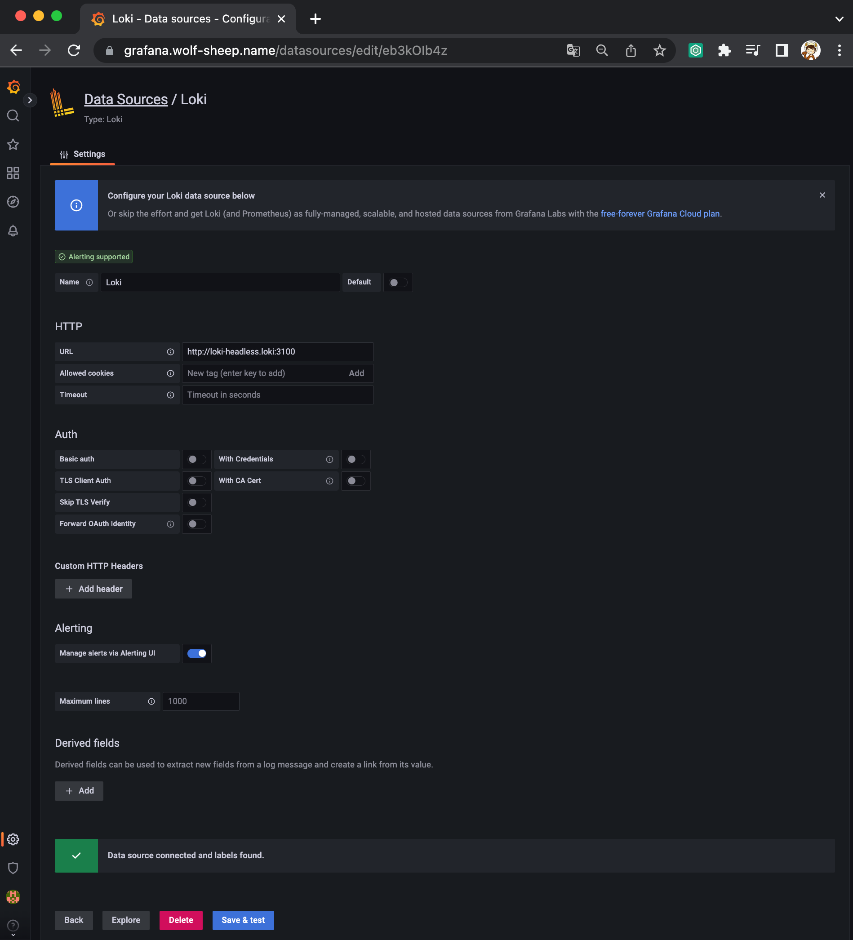Toggle With Credentials switch
Screen dimensions: 853x940
[x=356, y=459]
